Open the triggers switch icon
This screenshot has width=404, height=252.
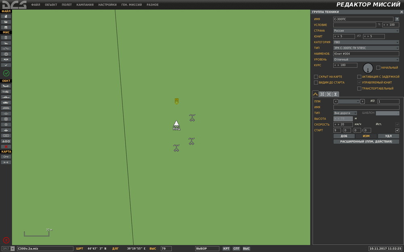coord(6,49)
